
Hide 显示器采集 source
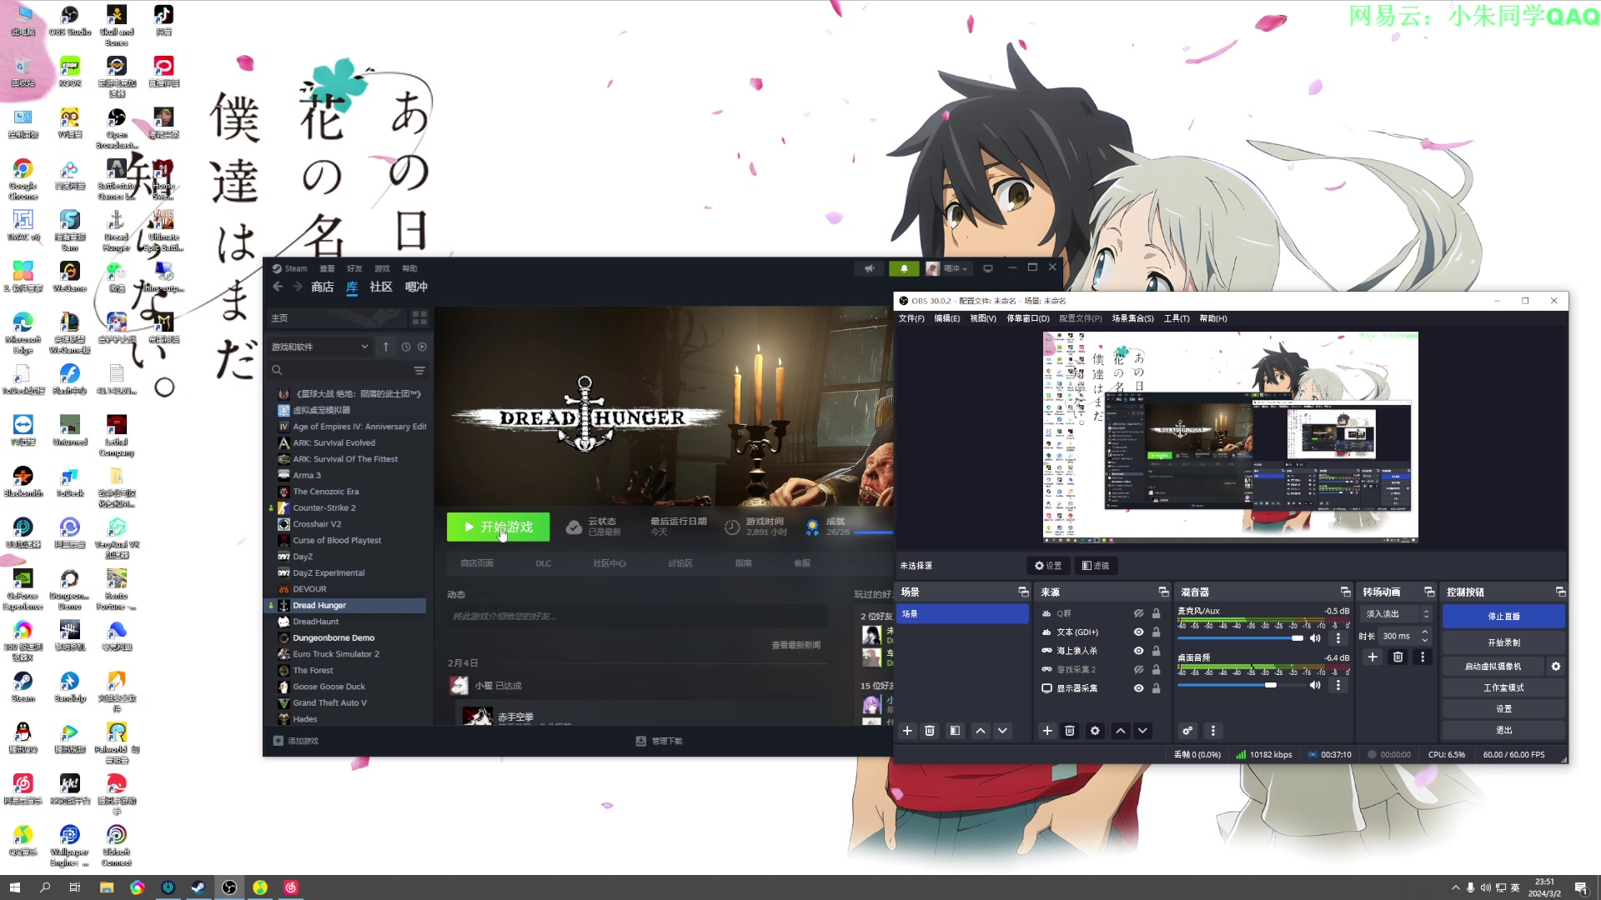pyautogui.click(x=1138, y=688)
